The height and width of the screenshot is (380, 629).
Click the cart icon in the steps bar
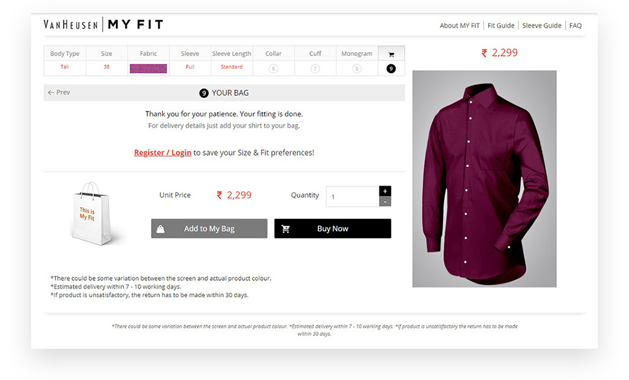pyautogui.click(x=391, y=54)
